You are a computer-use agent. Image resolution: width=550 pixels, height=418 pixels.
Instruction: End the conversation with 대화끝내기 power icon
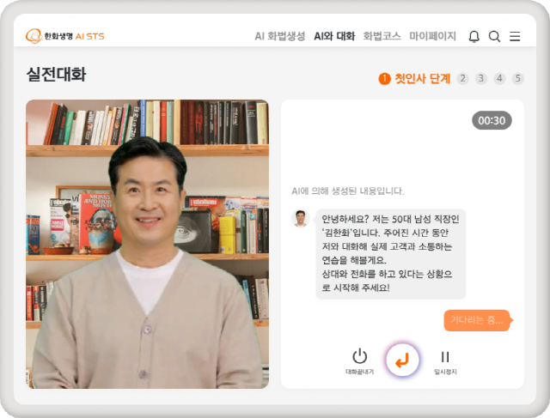[x=360, y=357]
